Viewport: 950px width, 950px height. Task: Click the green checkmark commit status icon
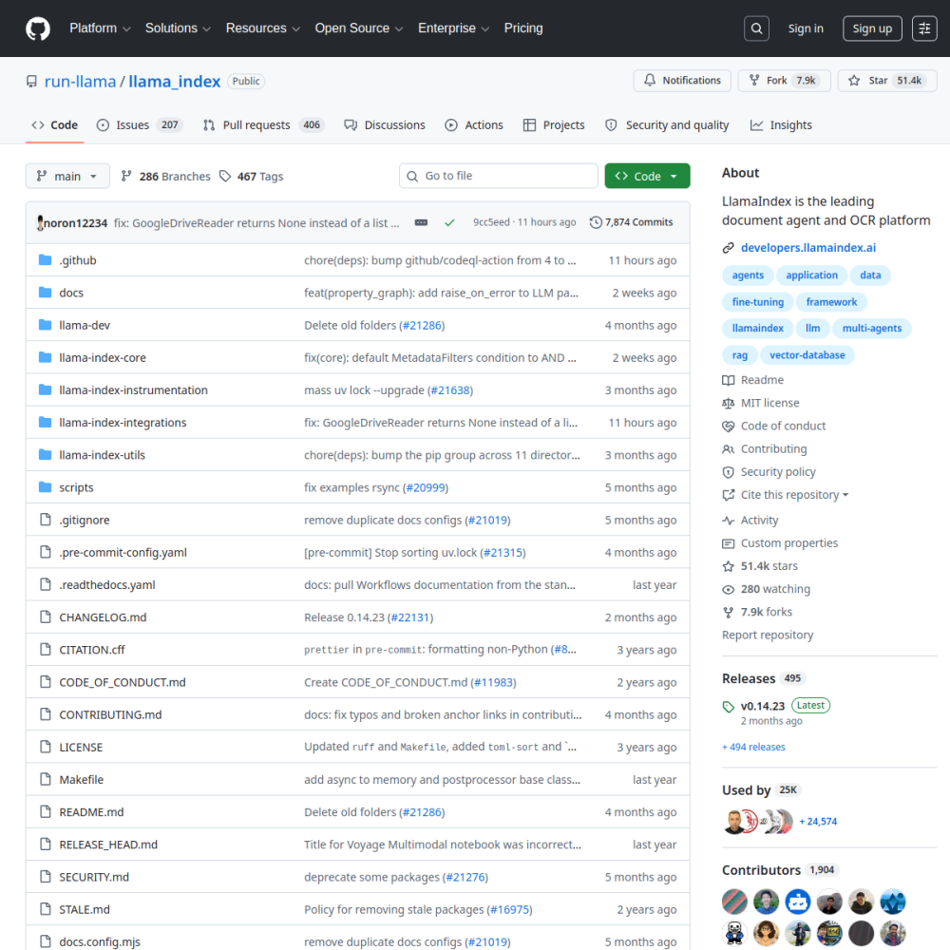click(449, 222)
